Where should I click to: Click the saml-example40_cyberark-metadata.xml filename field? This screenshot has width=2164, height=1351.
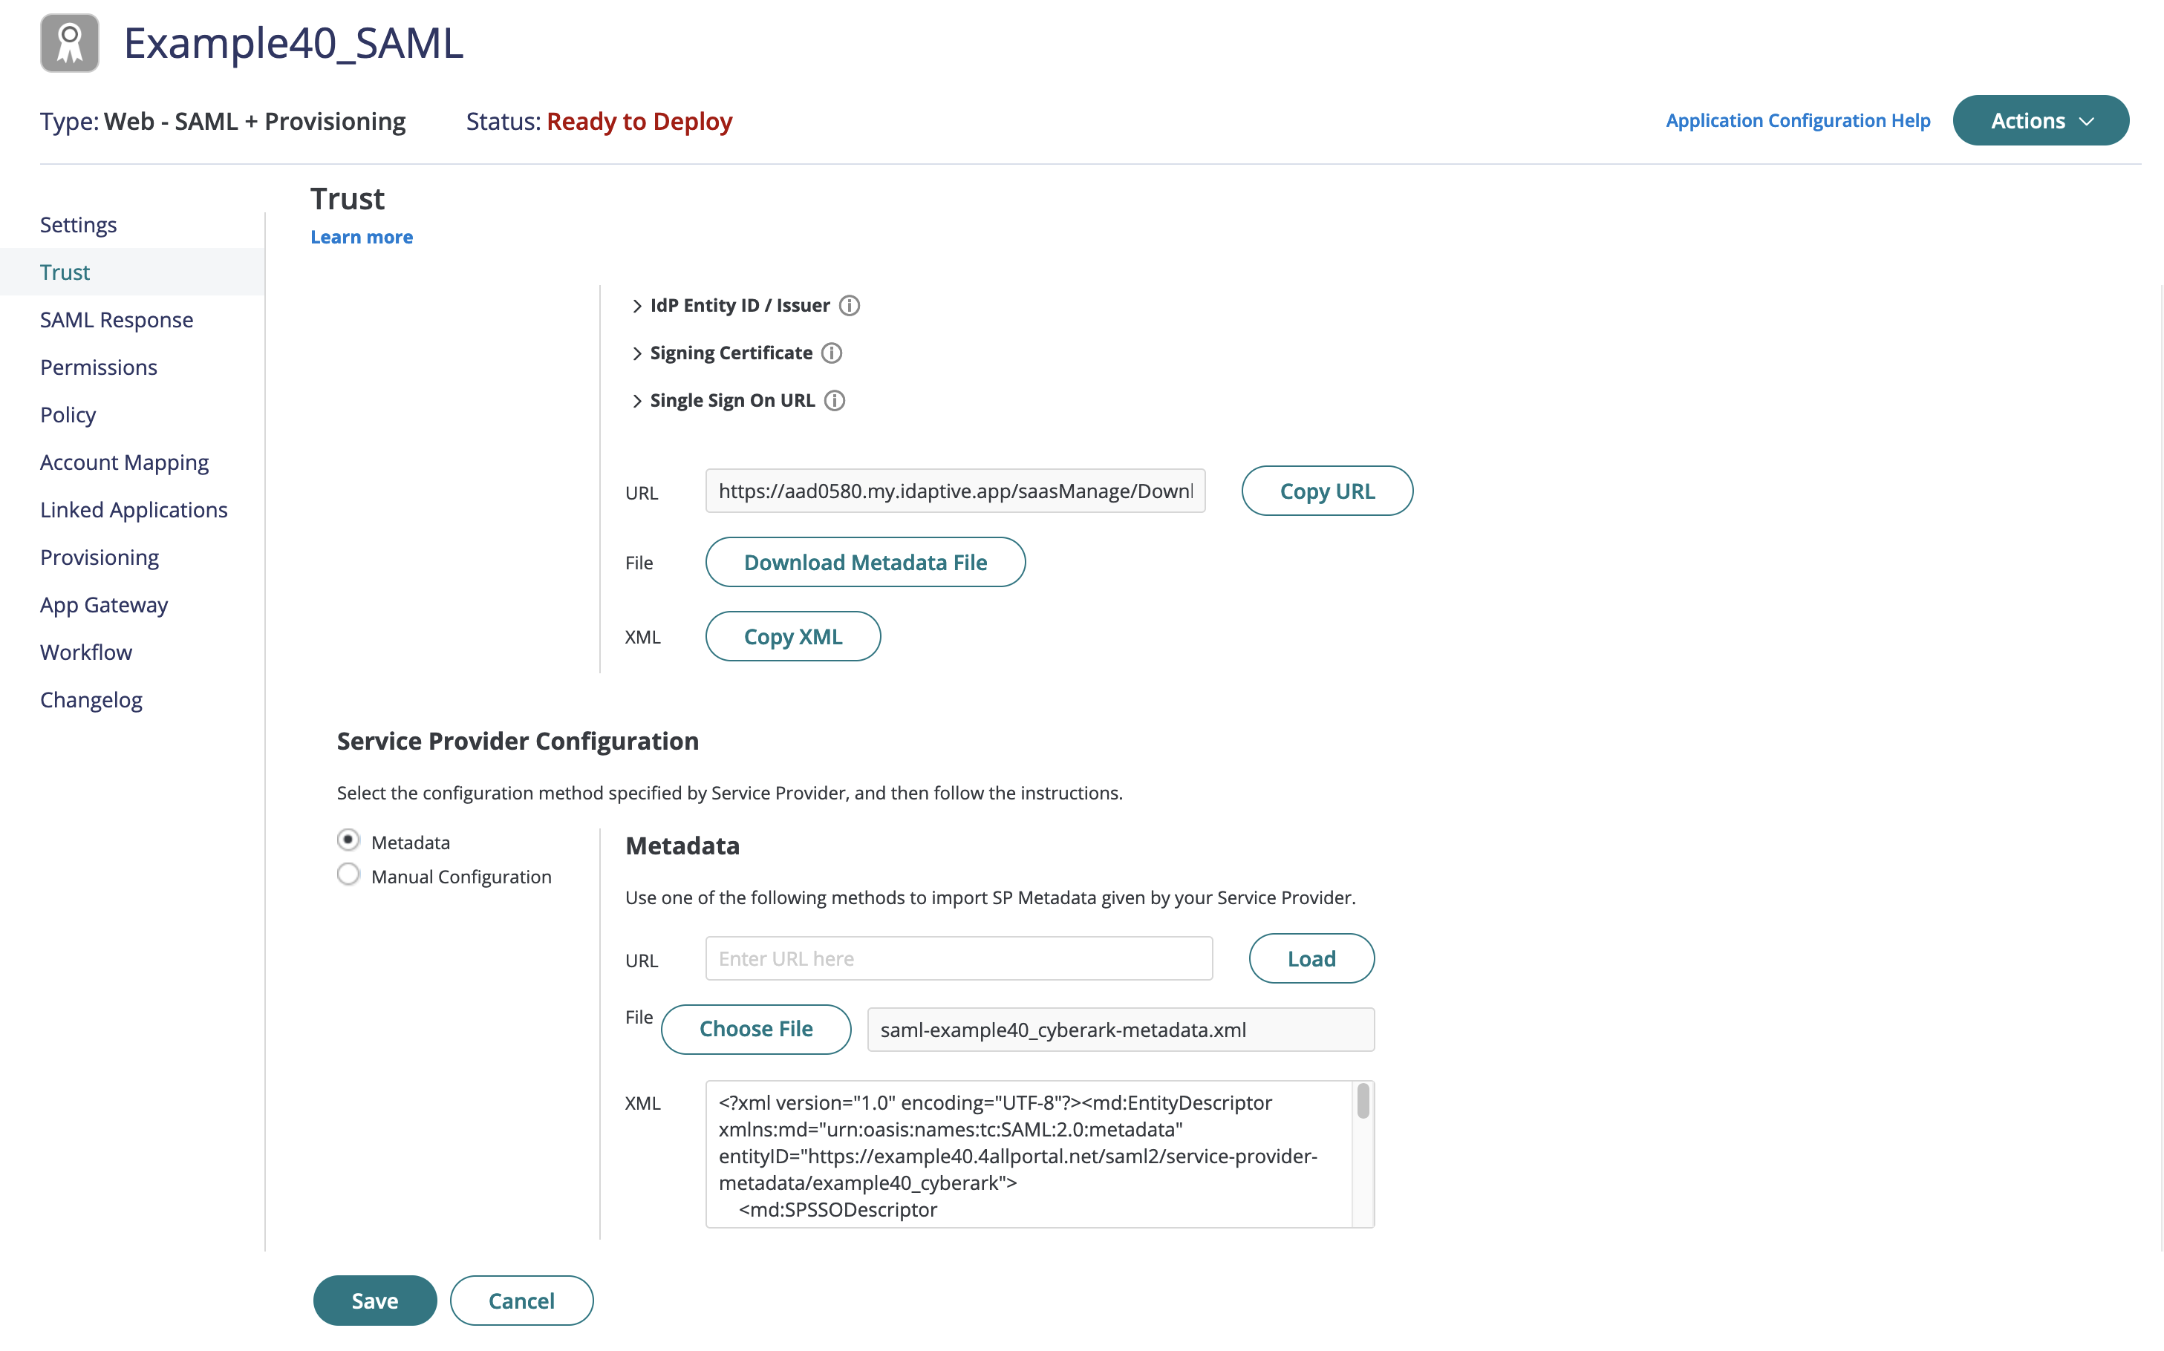pos(1120,1030)
